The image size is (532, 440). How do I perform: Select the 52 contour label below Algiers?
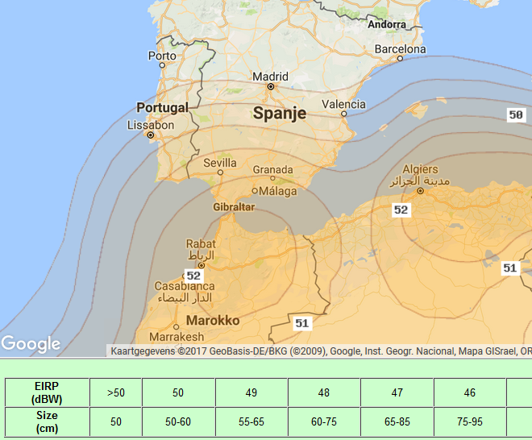[x=401, y=210]
